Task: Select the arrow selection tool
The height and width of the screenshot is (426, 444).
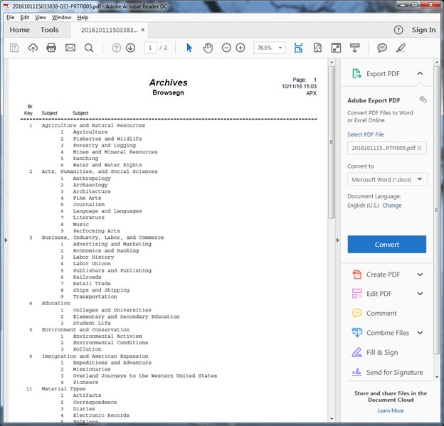Action: [x=189, y=48]
